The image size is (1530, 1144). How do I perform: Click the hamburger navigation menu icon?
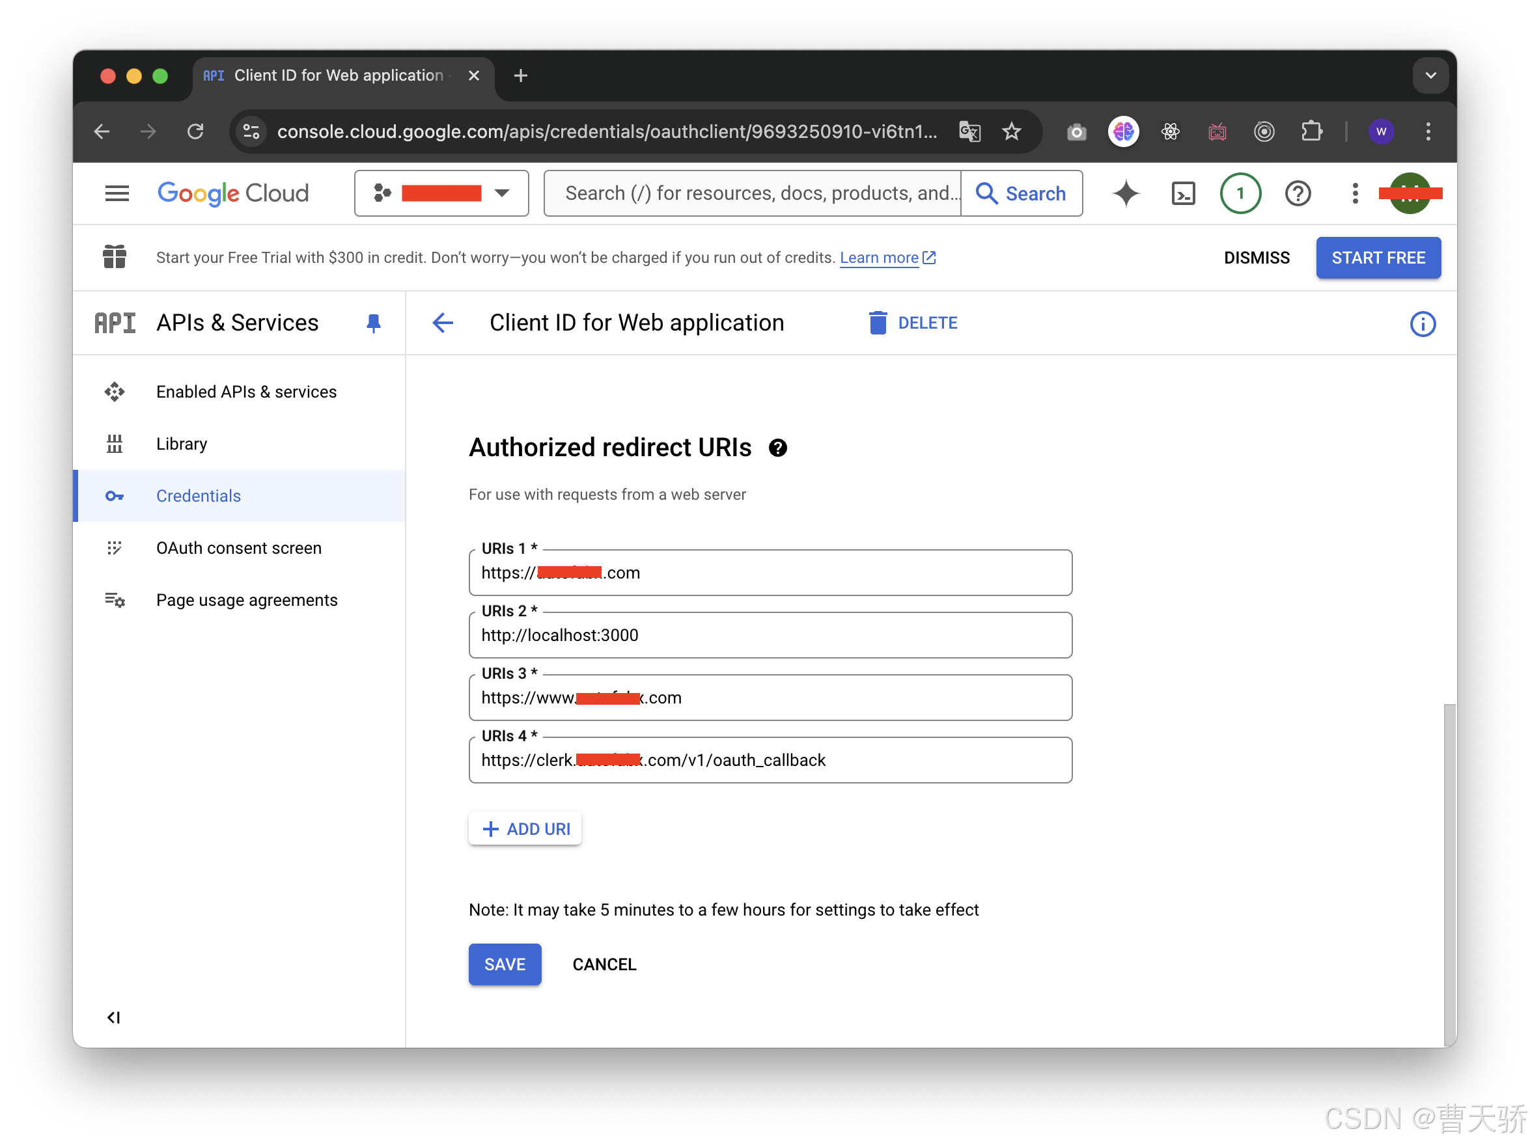coord(117,193)
